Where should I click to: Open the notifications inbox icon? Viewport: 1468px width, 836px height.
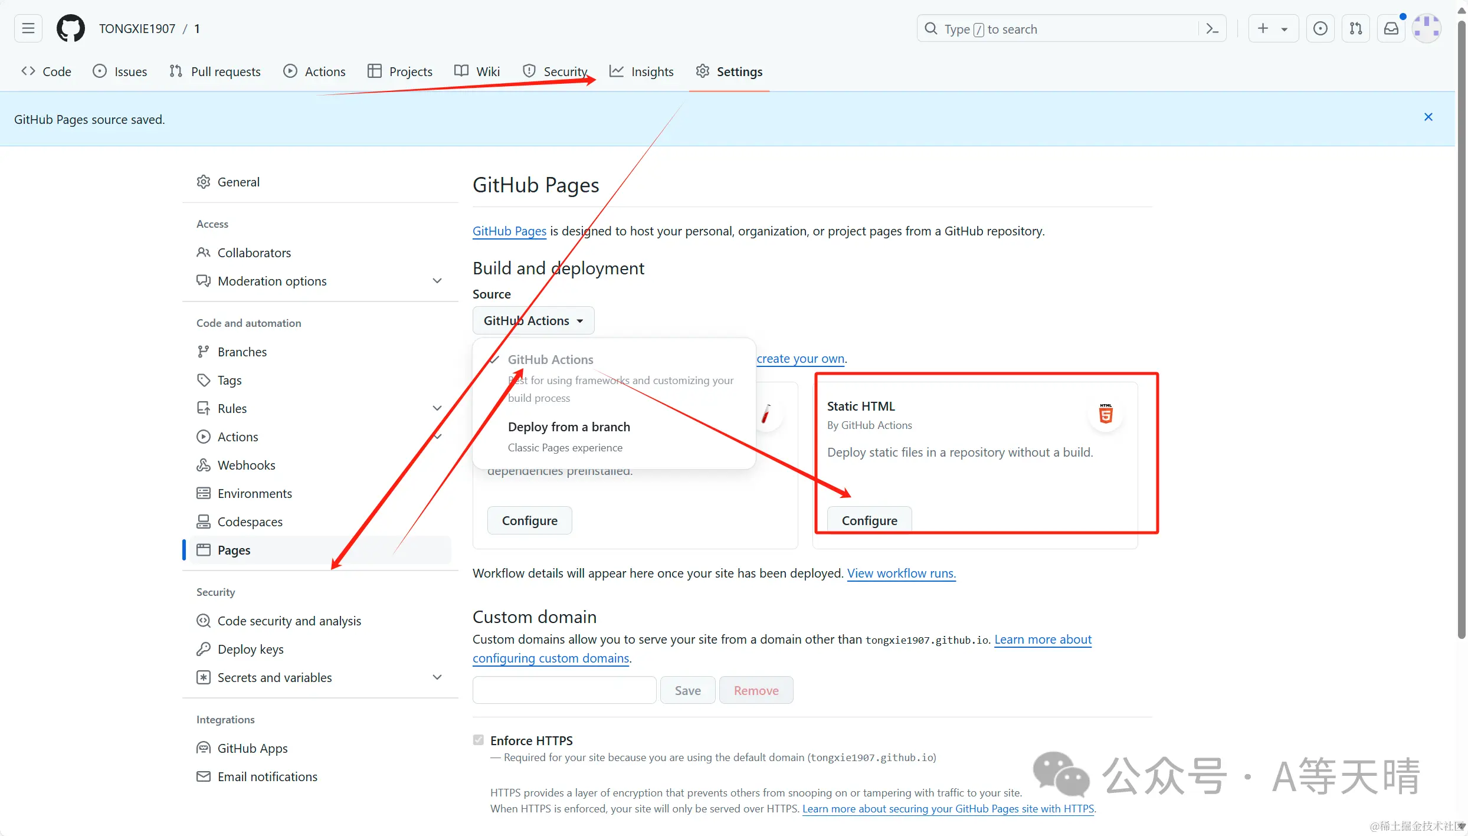tap(1391, 28)
